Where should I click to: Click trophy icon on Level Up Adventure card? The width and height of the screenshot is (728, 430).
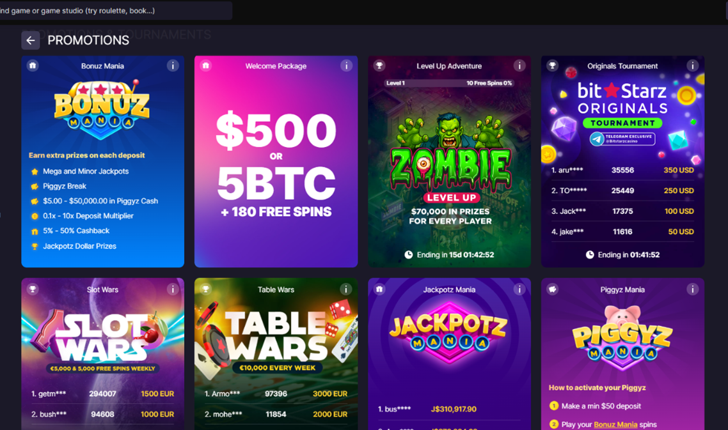tap(379, 65)
